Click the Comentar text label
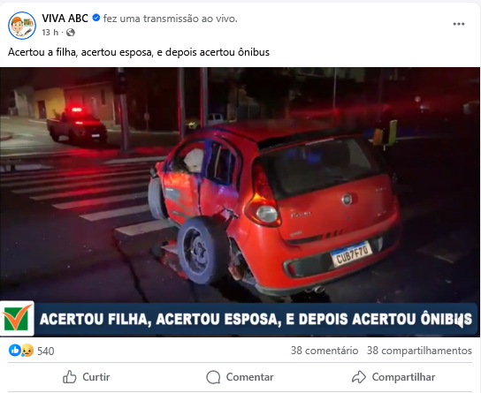 click(249, 377)
